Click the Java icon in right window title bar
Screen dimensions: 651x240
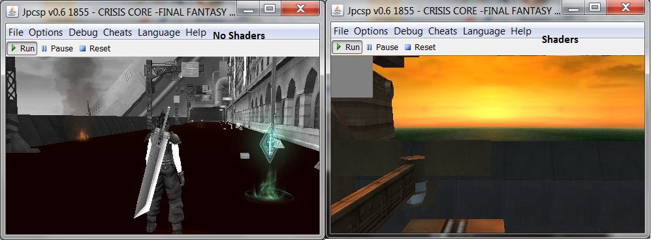pyautogui.click(x=338, y=10)
